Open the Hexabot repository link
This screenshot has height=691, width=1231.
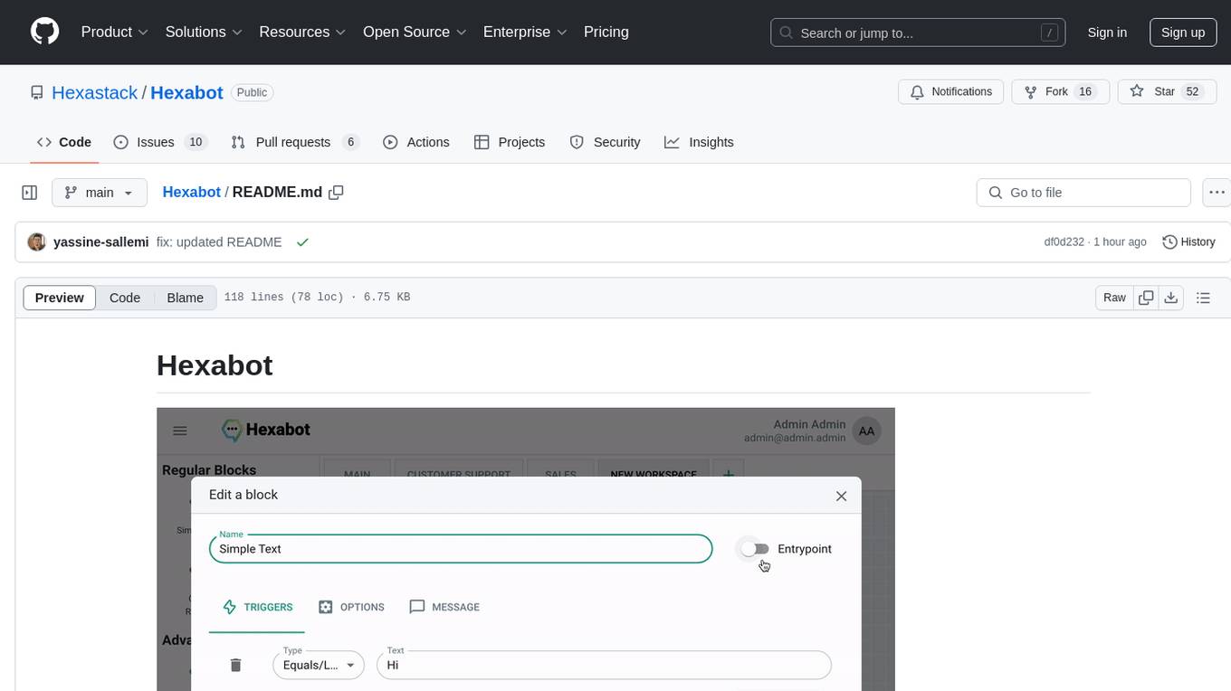coord(186,92)
